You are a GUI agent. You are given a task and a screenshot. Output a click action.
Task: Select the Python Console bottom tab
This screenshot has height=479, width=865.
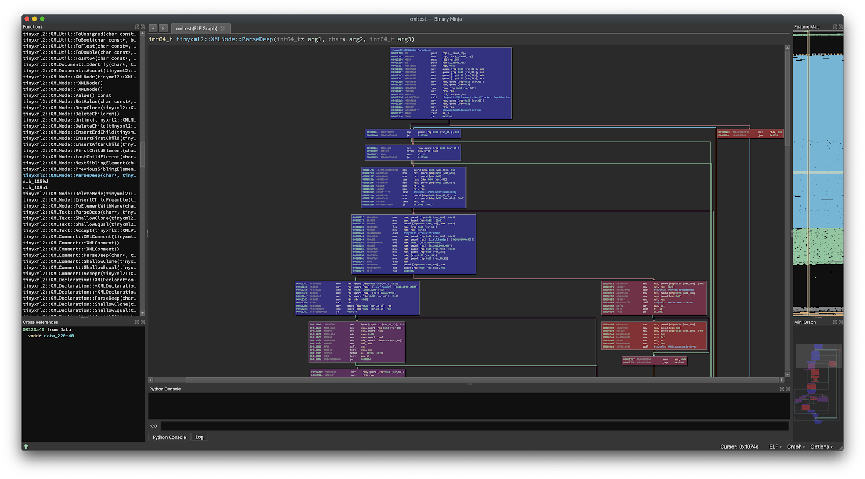pos(169,437)
